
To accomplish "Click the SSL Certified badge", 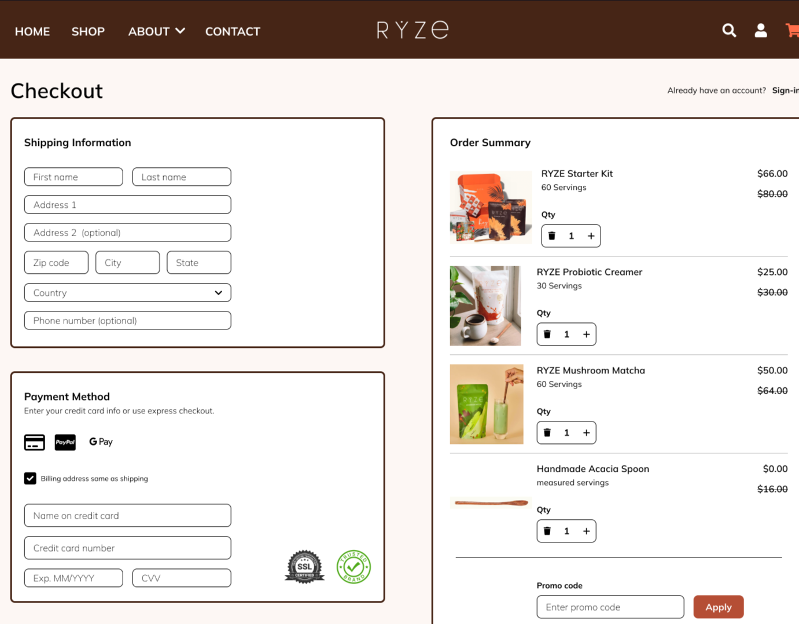I will (x=305, y=567).
